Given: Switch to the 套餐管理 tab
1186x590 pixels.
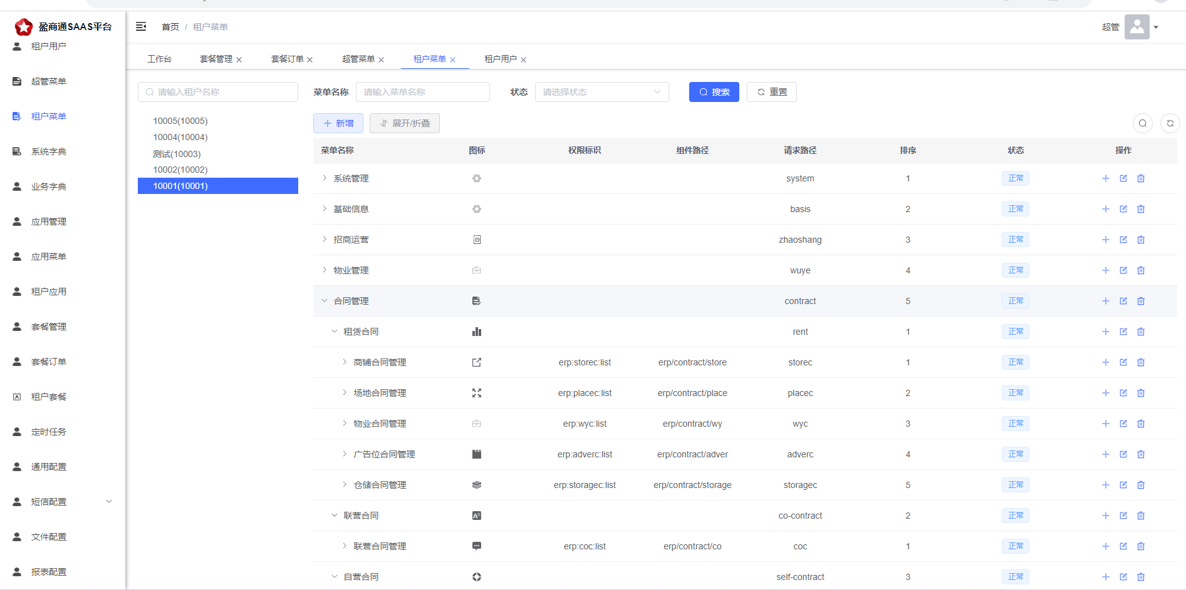Looking at the screenshot, I should click(x=216, y=59).
